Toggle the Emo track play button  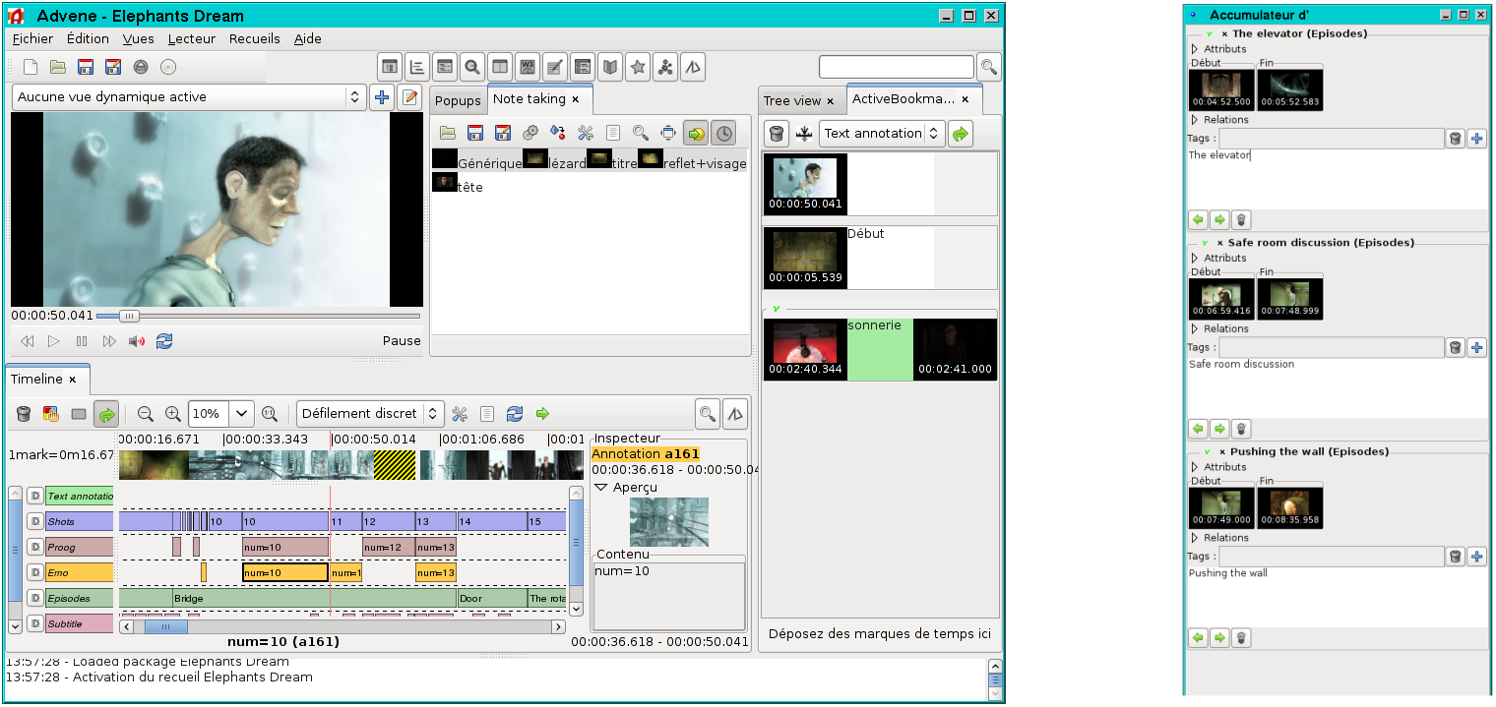(x=34, y=572)
